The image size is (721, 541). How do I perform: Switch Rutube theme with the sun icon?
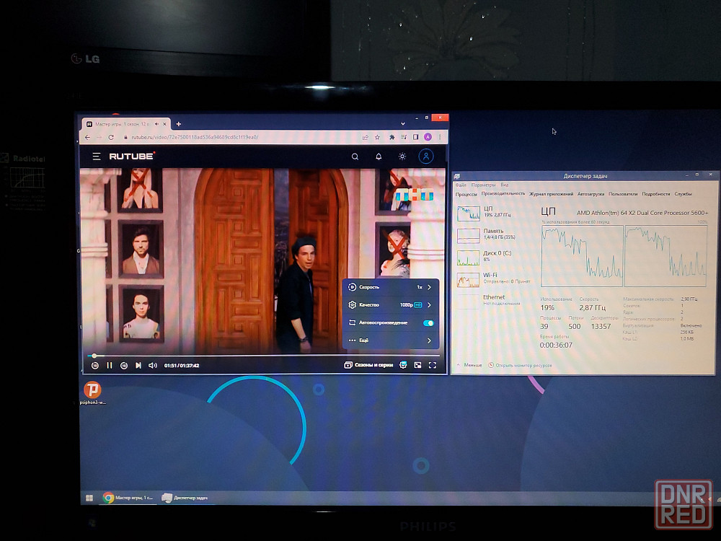tap(402, 157)
